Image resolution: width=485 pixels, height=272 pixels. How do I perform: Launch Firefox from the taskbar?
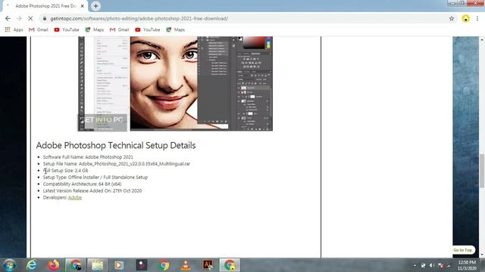pyautogui.click(x=54, y=265)
